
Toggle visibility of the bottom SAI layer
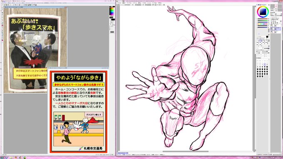[271, 31]
